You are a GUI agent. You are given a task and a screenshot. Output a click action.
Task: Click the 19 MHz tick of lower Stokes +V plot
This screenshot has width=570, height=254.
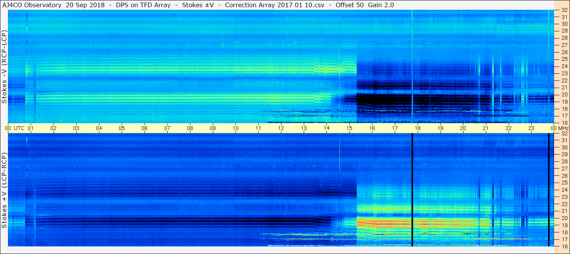(x=564, y=225)
